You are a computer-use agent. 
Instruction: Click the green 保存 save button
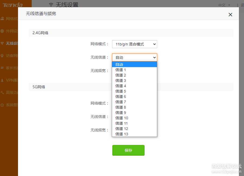pyautogui.click(x=128, y=150)
